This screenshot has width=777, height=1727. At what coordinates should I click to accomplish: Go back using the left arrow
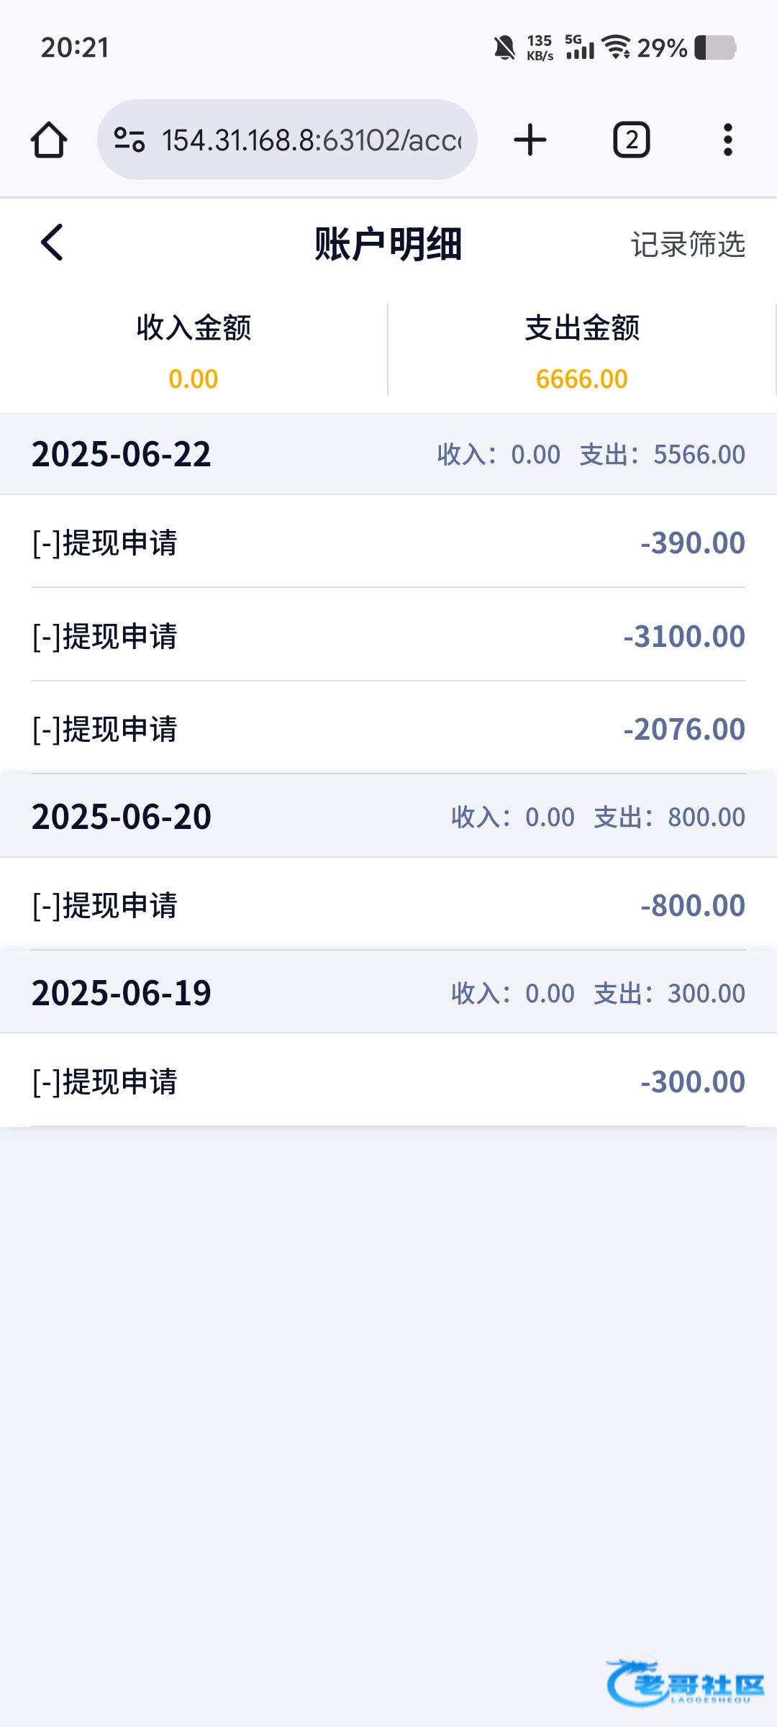(52, 242)
